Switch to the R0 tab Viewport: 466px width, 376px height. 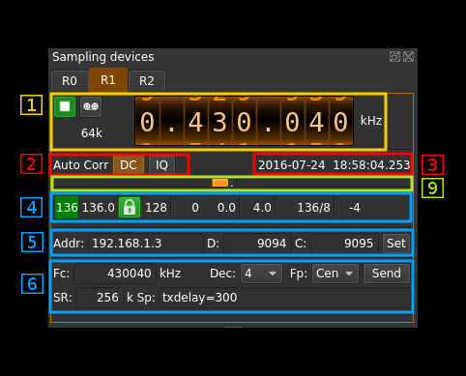[70, 81]
